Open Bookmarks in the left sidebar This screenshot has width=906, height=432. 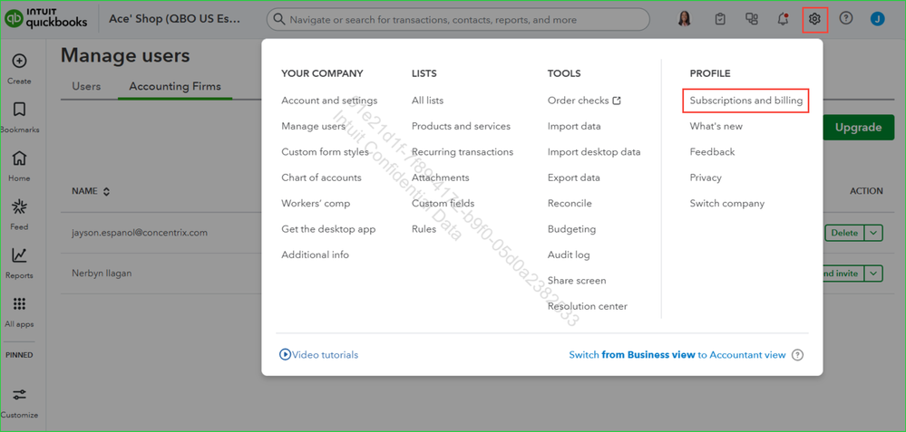coord(19,110)
